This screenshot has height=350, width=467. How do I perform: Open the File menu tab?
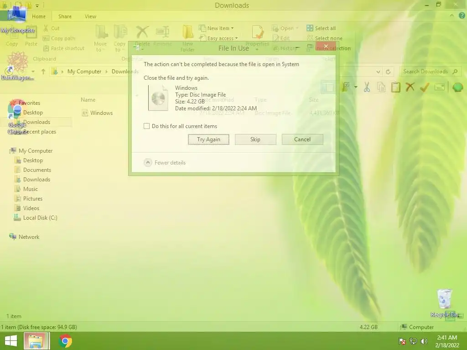(12, 16)
